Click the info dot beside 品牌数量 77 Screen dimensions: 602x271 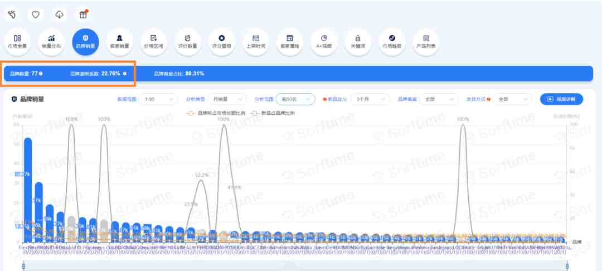(41, 73)
